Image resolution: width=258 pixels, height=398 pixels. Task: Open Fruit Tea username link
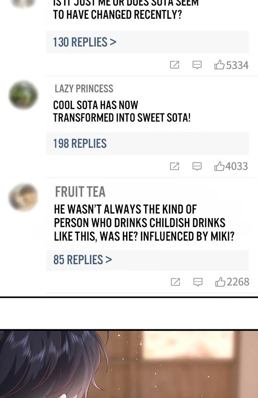point(80,192)
